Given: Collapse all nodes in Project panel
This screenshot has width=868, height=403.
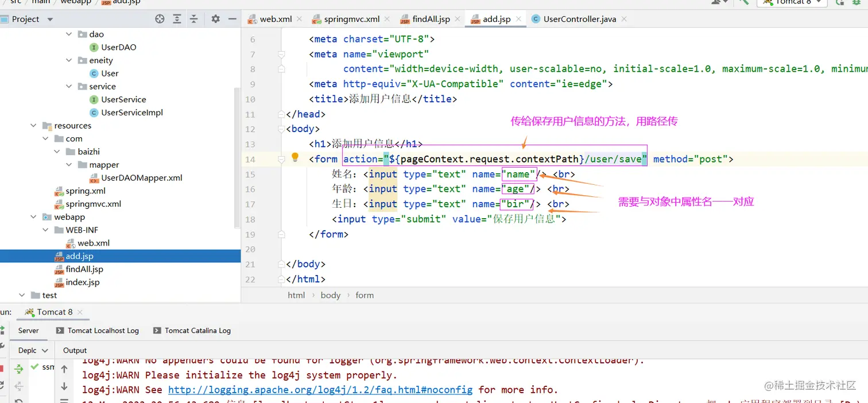Looking at the screenshot, I should coord(194,19).
